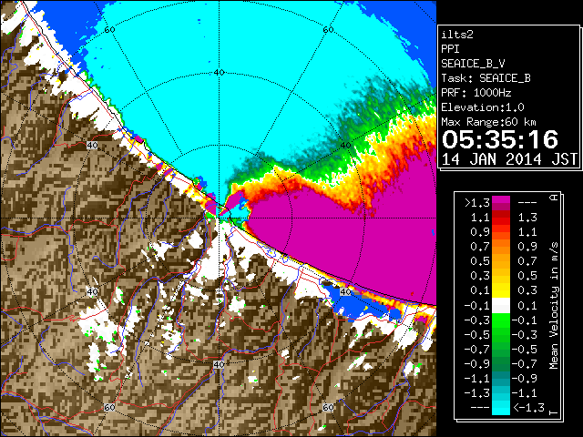The image size is (583, 437).
Task: Click the "SEAICE_B_V" product name
Action: tap(473, 64)
